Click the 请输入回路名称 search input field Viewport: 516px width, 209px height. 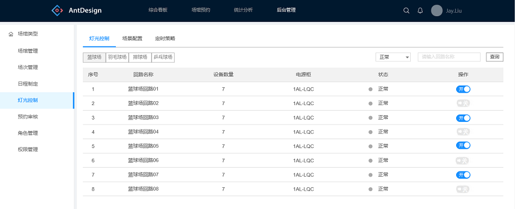pyautogui.click(x=449, y=57)
